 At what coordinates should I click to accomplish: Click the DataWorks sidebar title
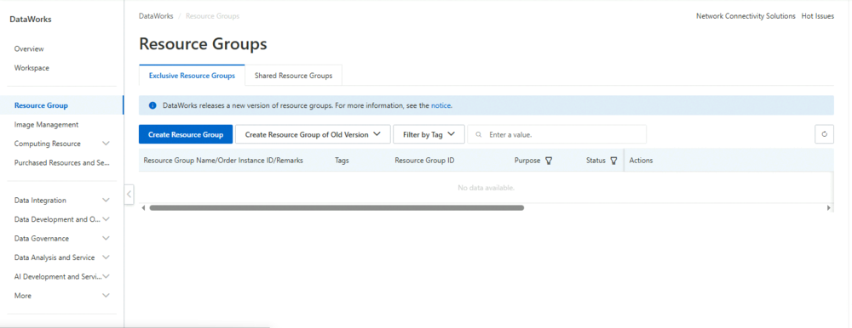[x=31, y=20]
